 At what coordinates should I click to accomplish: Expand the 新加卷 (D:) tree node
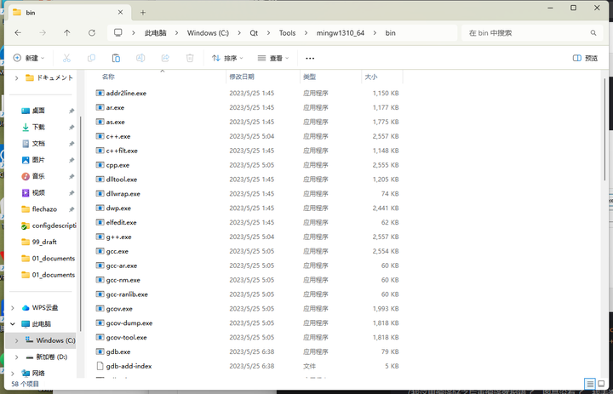tap(16, 357)
